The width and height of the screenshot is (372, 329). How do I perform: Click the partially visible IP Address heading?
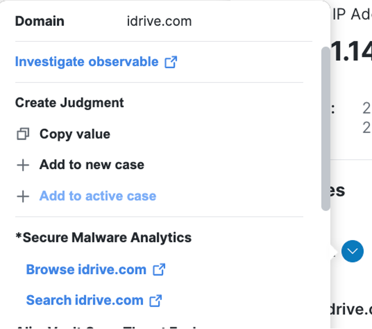coord(352,14)
